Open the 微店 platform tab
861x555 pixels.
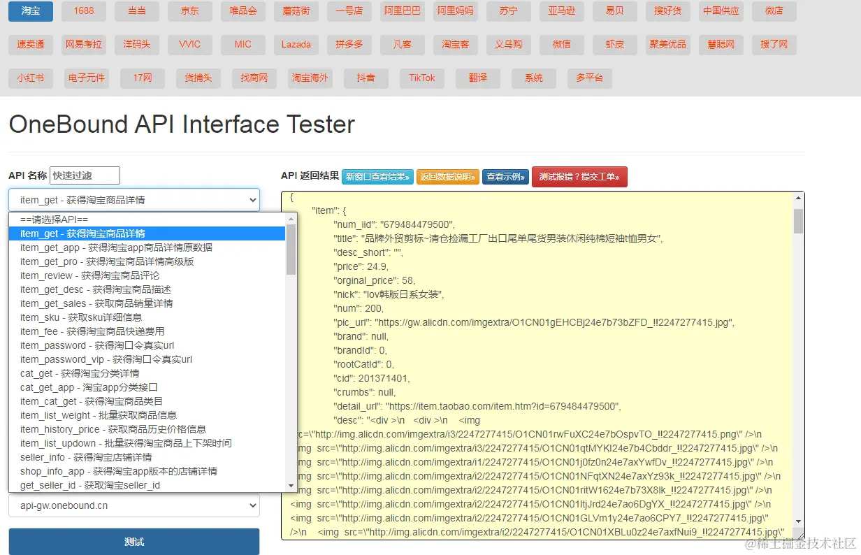(774, 11)
